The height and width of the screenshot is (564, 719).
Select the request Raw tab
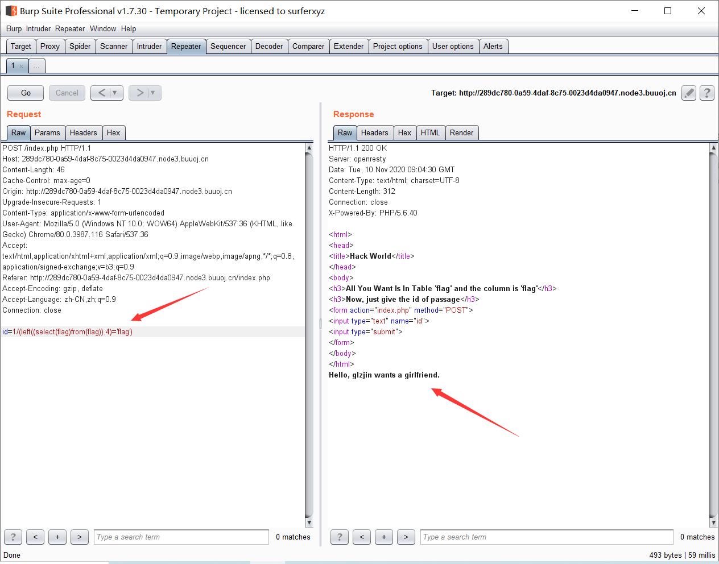pyautogui.click(x=19, y=132)
